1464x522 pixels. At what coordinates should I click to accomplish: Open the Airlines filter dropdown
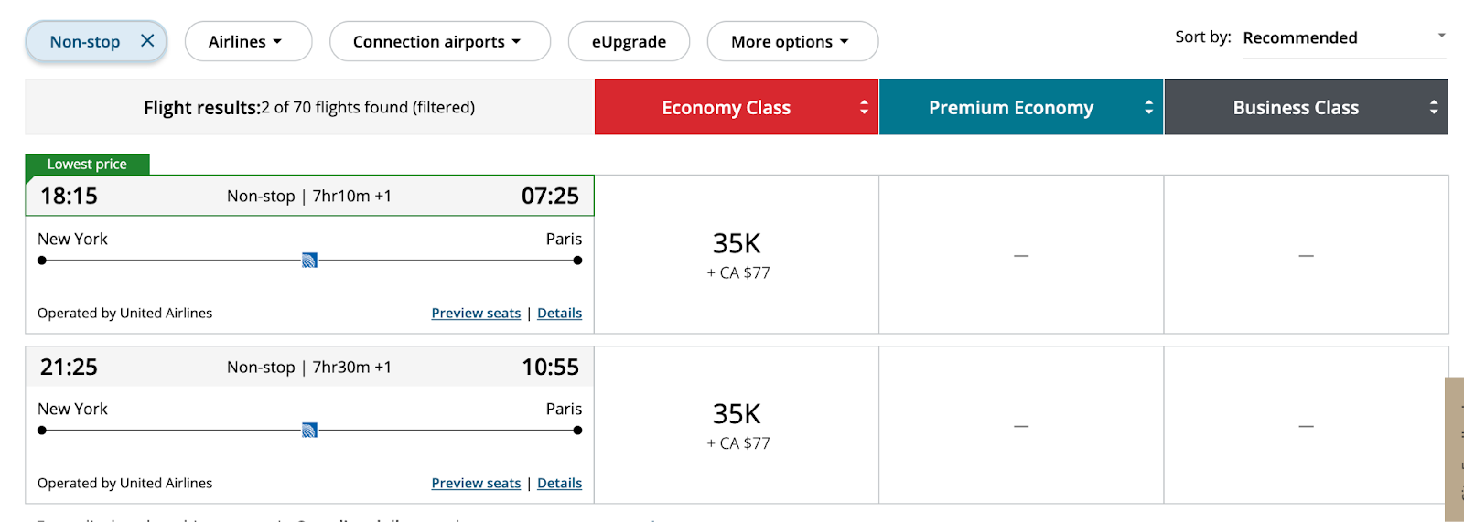(x=248, y=42)
